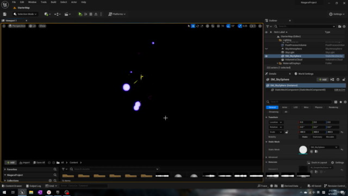
Task: Toggle the Details favorites-only star filter
Action: click(x=341, y=102)
